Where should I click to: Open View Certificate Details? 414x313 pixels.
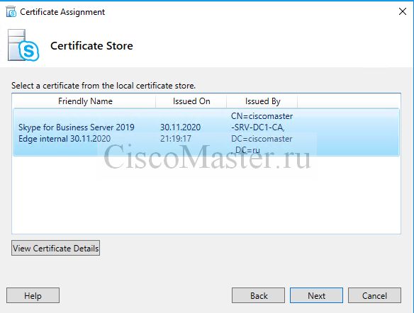coord(56,248)
